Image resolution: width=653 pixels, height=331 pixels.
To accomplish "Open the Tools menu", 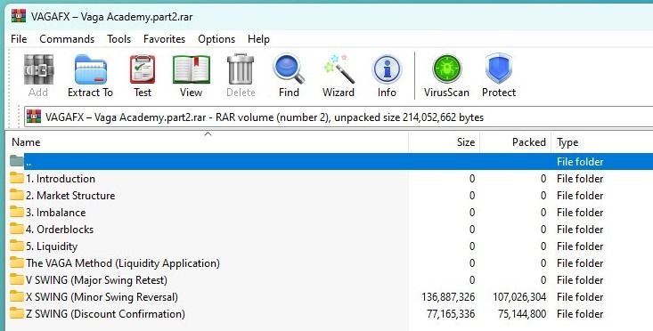I will [118, 39].
